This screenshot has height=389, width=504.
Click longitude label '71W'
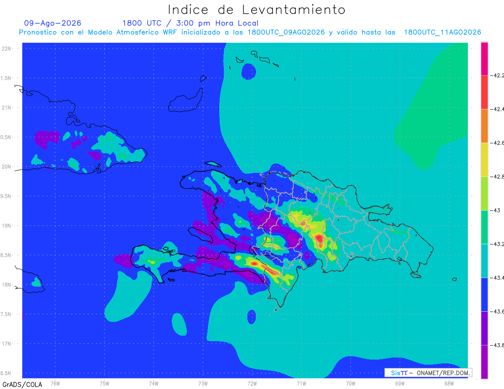tap(301, 384)
